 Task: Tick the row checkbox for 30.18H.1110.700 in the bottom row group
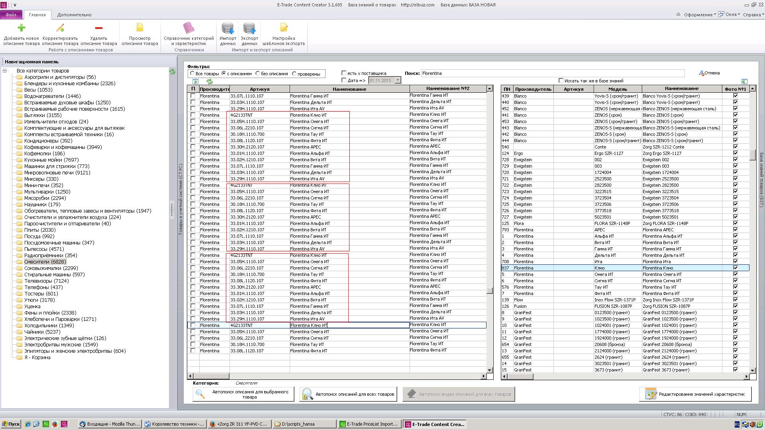tap(193, 344)
